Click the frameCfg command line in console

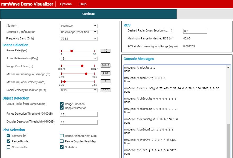151,119
